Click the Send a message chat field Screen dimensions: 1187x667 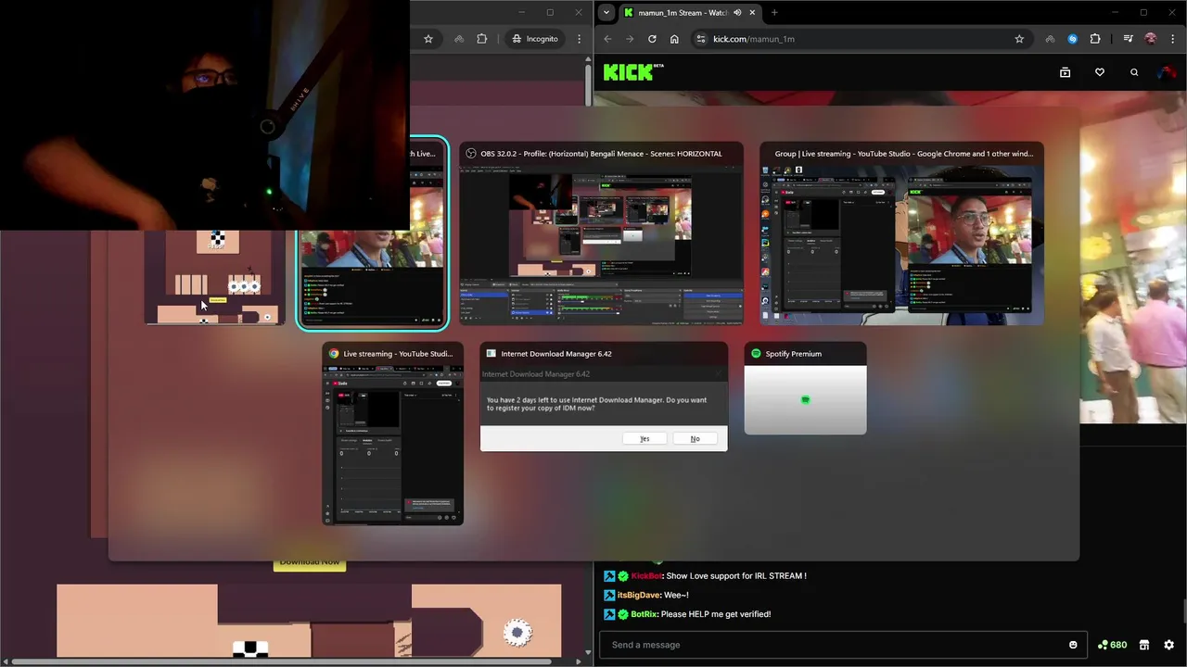click(842, 645)
